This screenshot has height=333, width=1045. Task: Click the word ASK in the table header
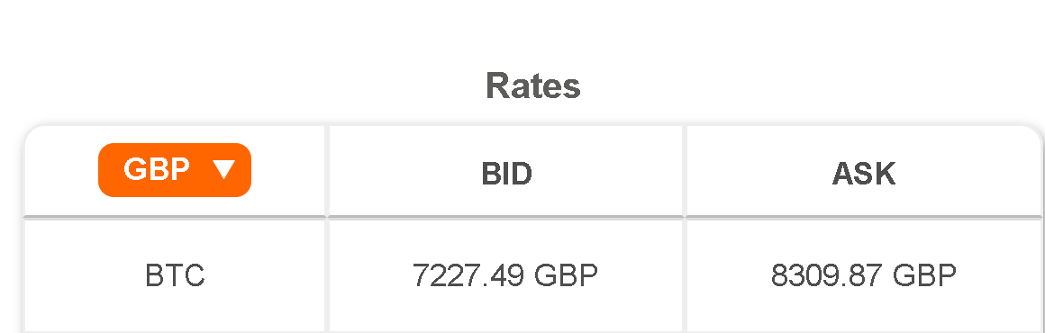tap(864, 173)
